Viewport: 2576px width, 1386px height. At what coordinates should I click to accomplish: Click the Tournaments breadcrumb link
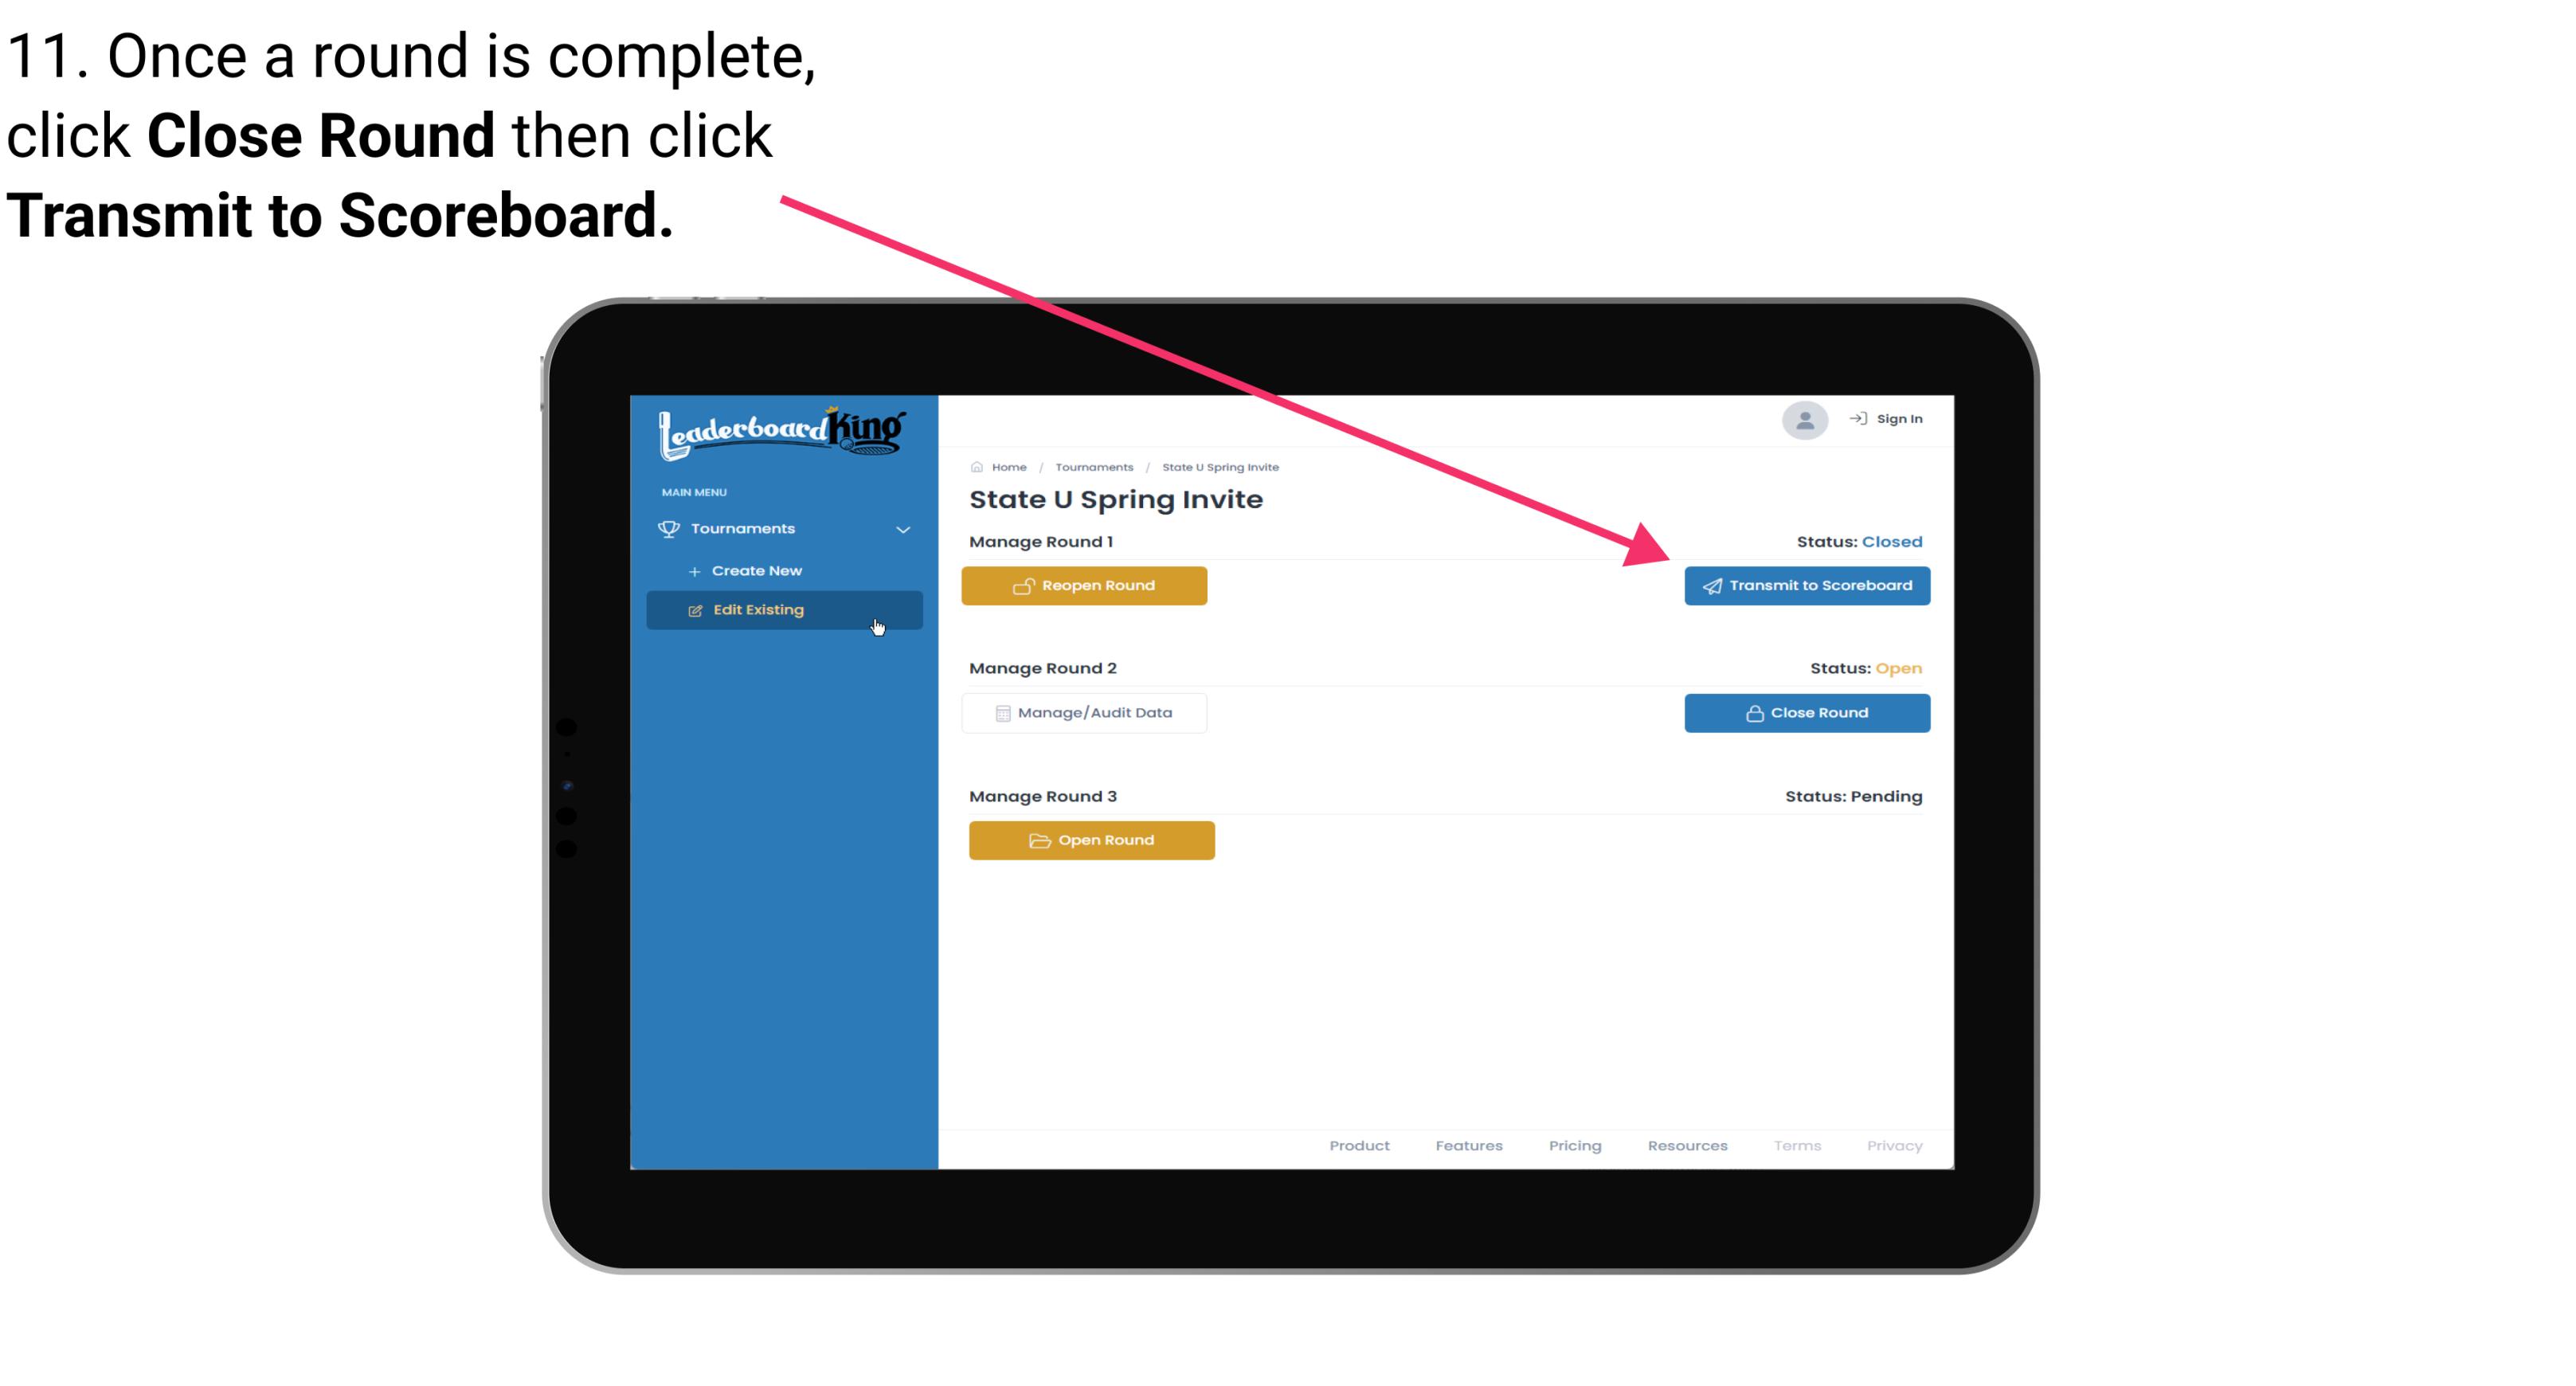coord(1094,466)
